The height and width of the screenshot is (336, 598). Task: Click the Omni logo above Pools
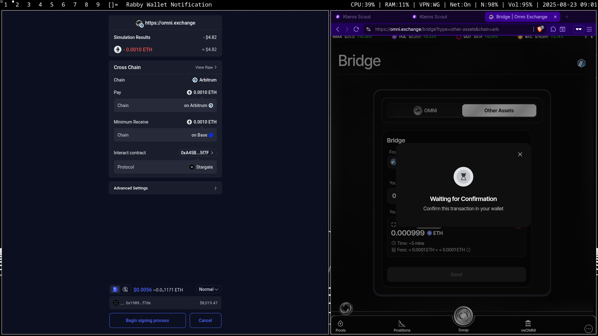(346, 308)
